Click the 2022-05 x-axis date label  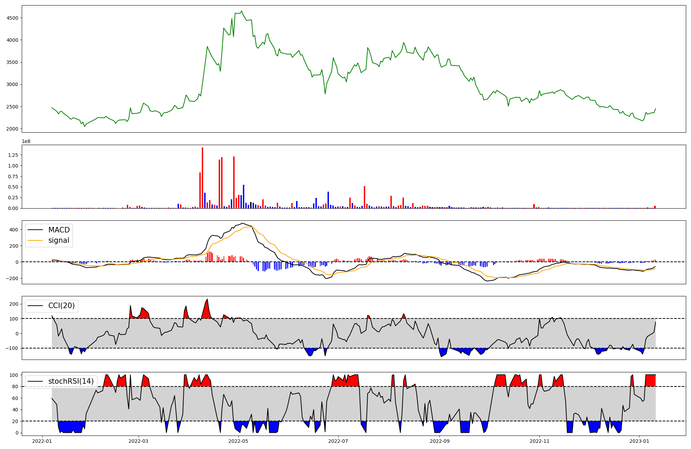pyautogui.click(x=238, y=441)
